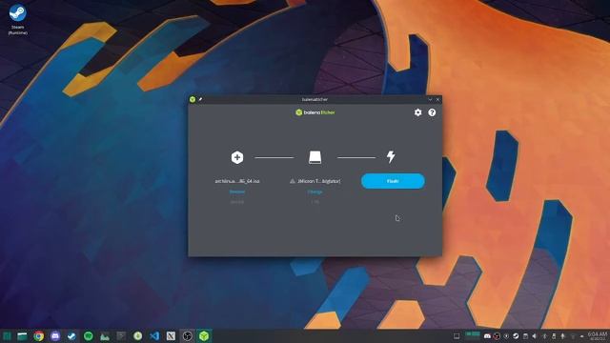Click the Steam tray icon

tap(516, 336)
